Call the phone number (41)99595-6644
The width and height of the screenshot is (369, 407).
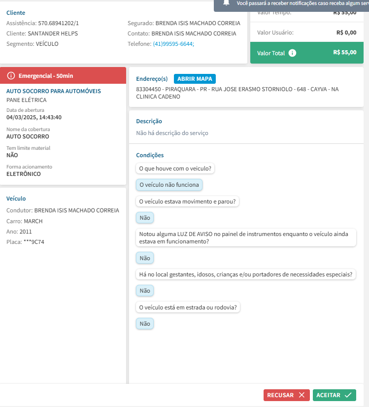tap(173, 44)
